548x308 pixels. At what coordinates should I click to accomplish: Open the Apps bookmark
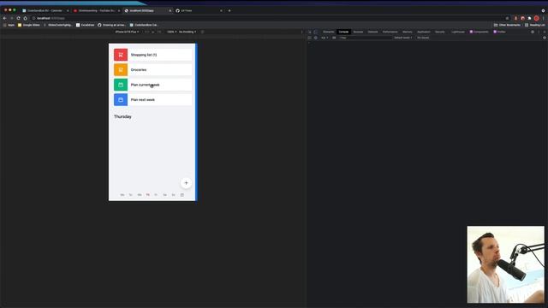(x=9, y=25)
